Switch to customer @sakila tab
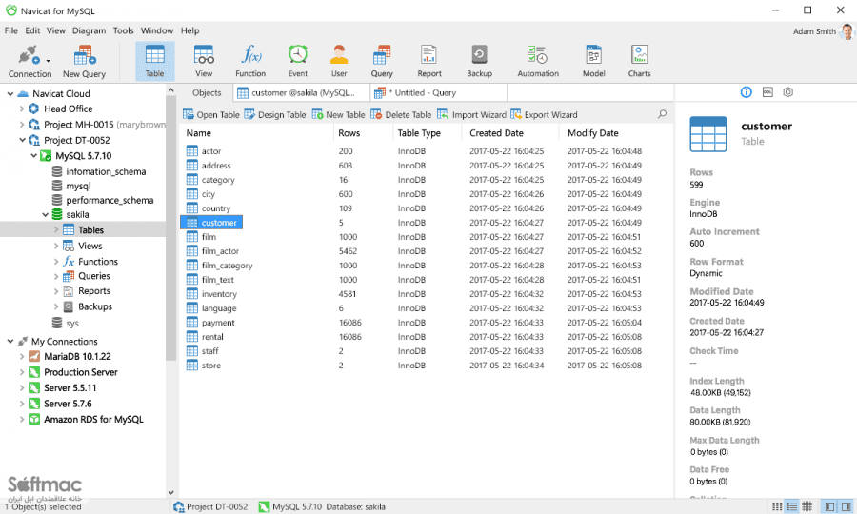 click(x=302, y=93)
